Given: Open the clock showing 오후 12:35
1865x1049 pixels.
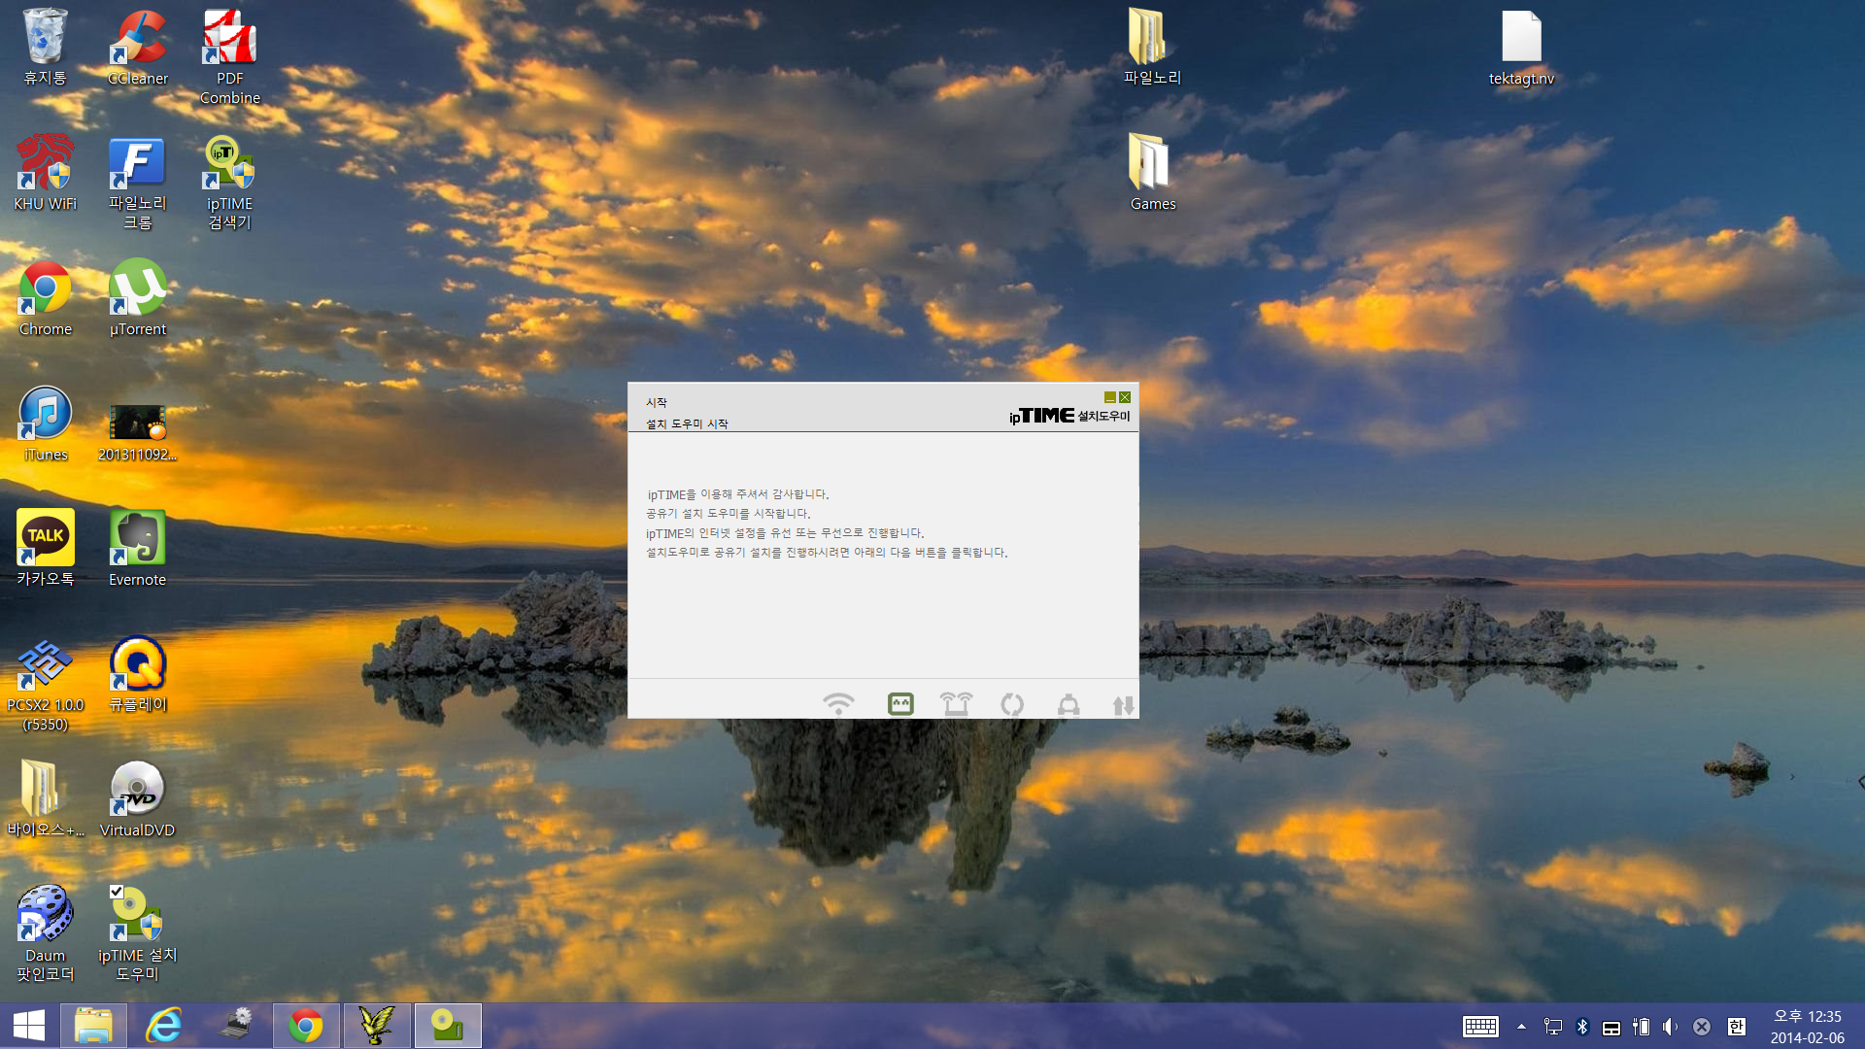Looking at the screenshot, I should pos(1807,1027).
